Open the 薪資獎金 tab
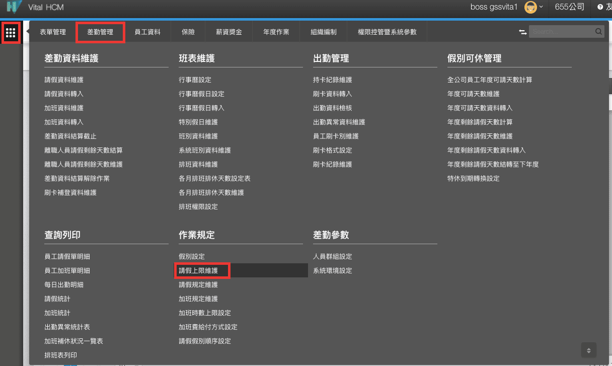The image size is (612, 366). (x=229, y=32)
